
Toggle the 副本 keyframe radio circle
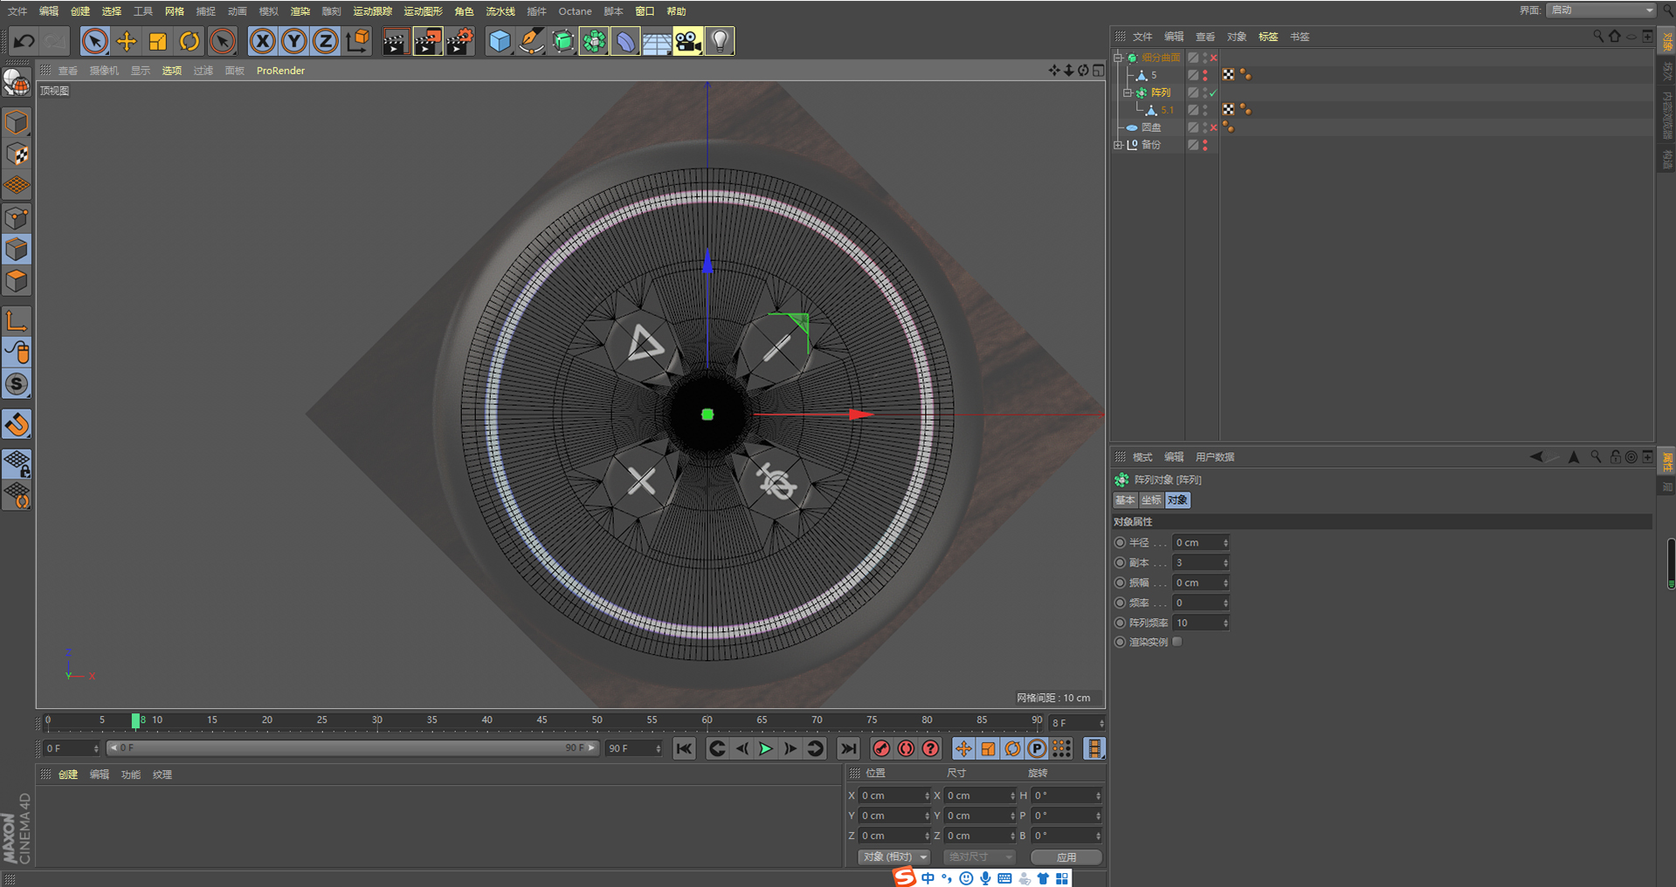(x=1120, y=562)
